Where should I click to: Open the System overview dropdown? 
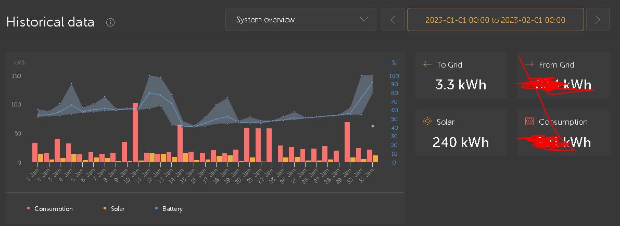click(x=300, y=19)
